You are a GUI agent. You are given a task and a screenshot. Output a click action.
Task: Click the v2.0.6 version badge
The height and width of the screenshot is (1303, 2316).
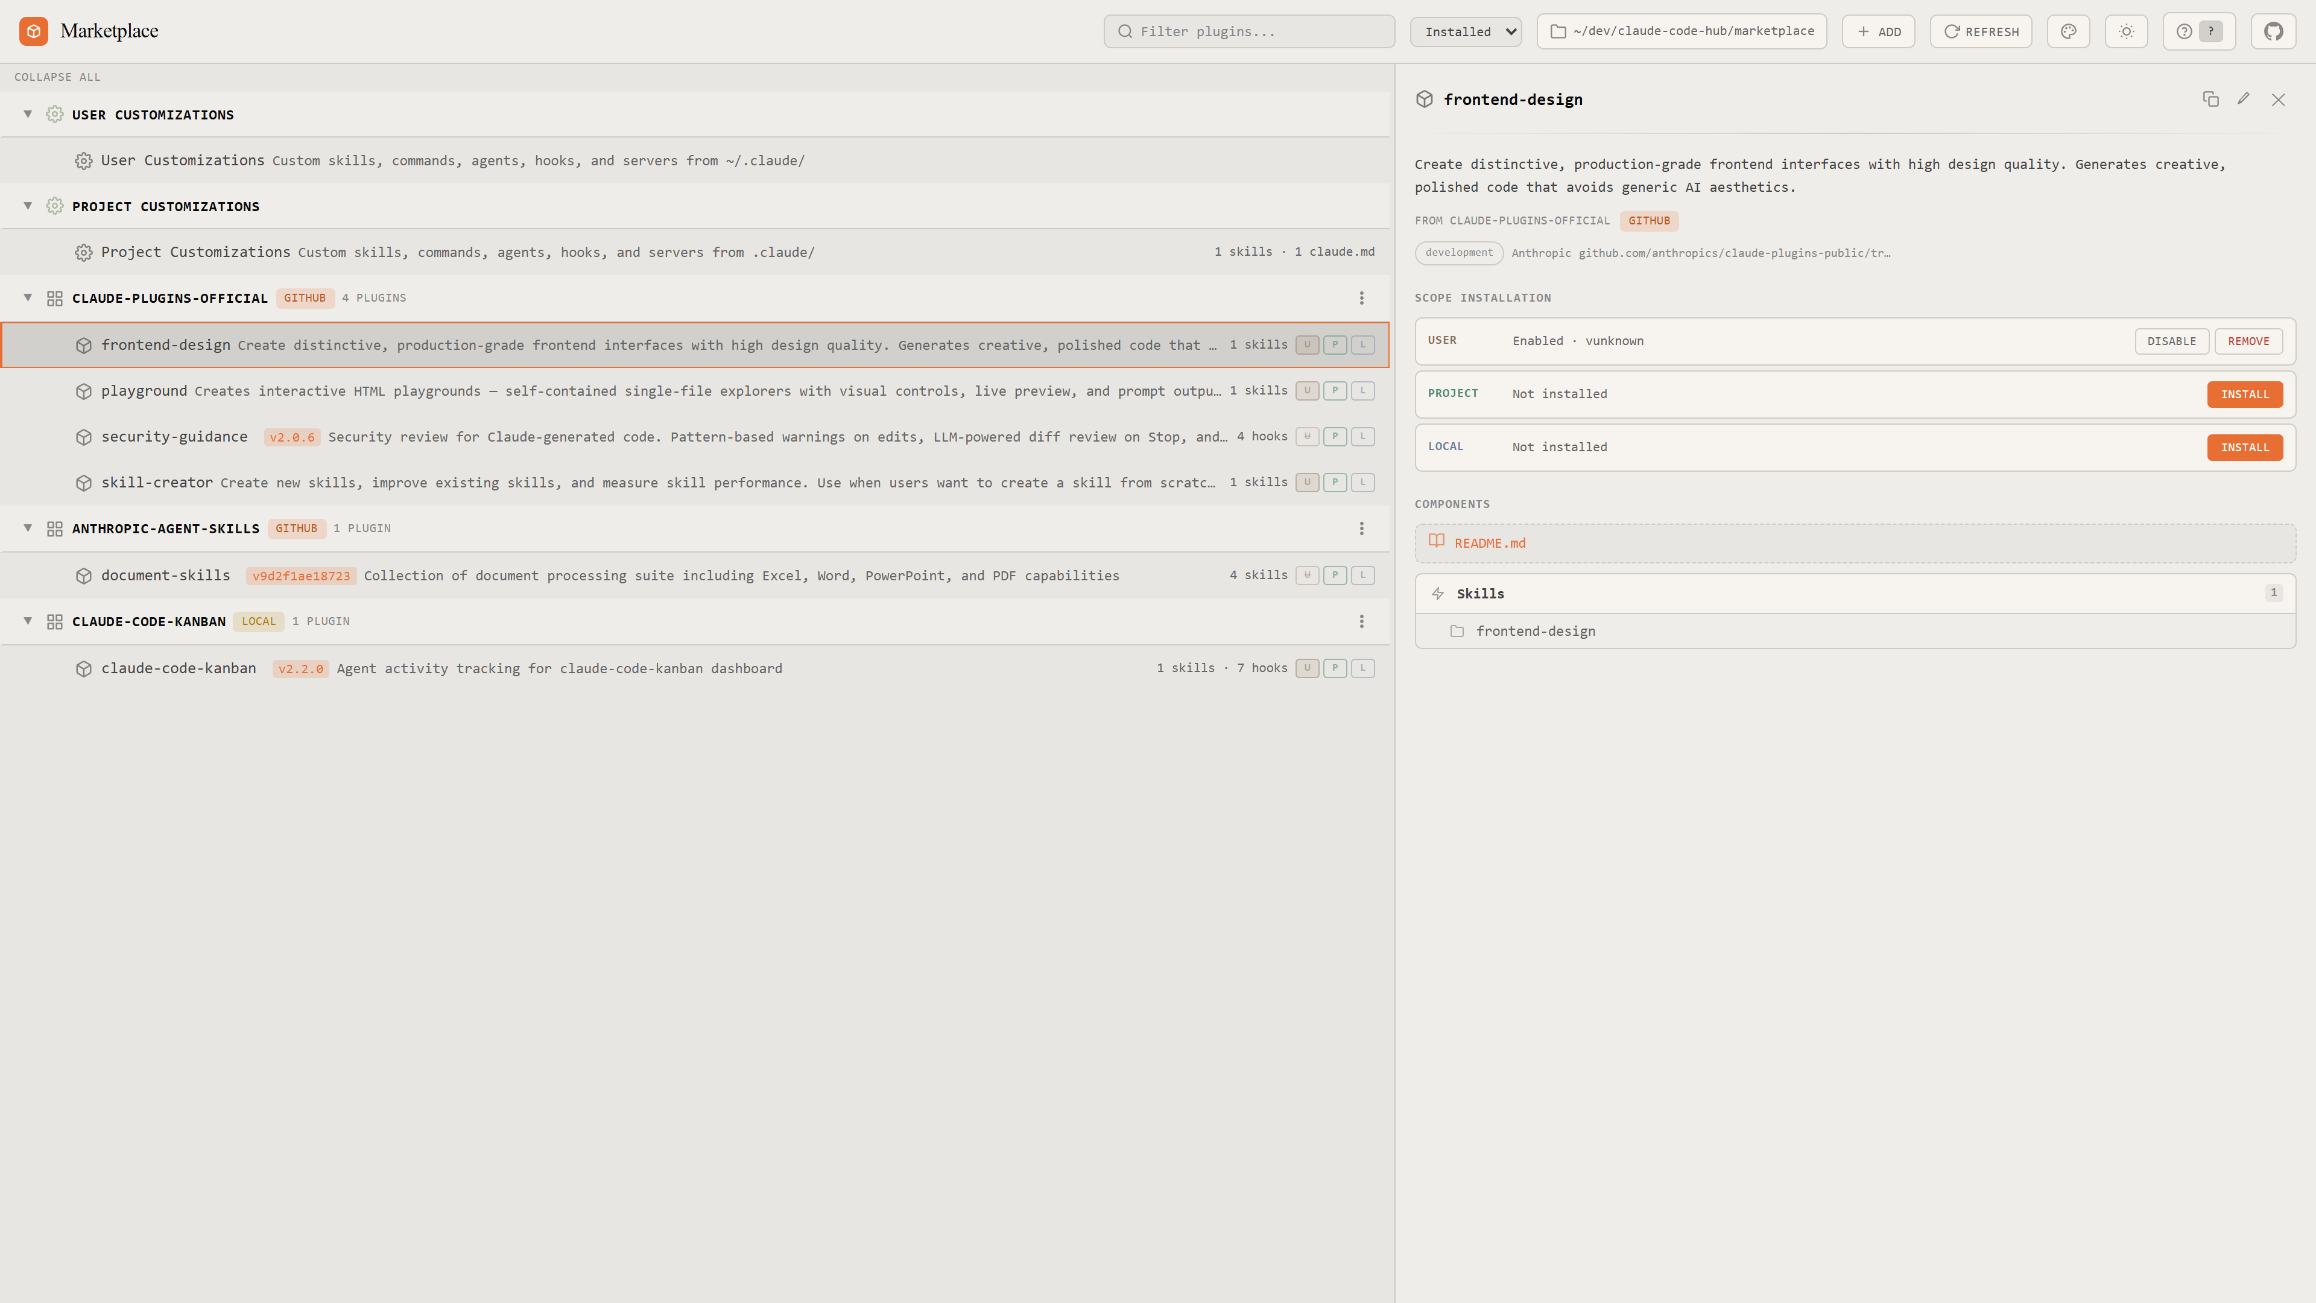(292, 437)
